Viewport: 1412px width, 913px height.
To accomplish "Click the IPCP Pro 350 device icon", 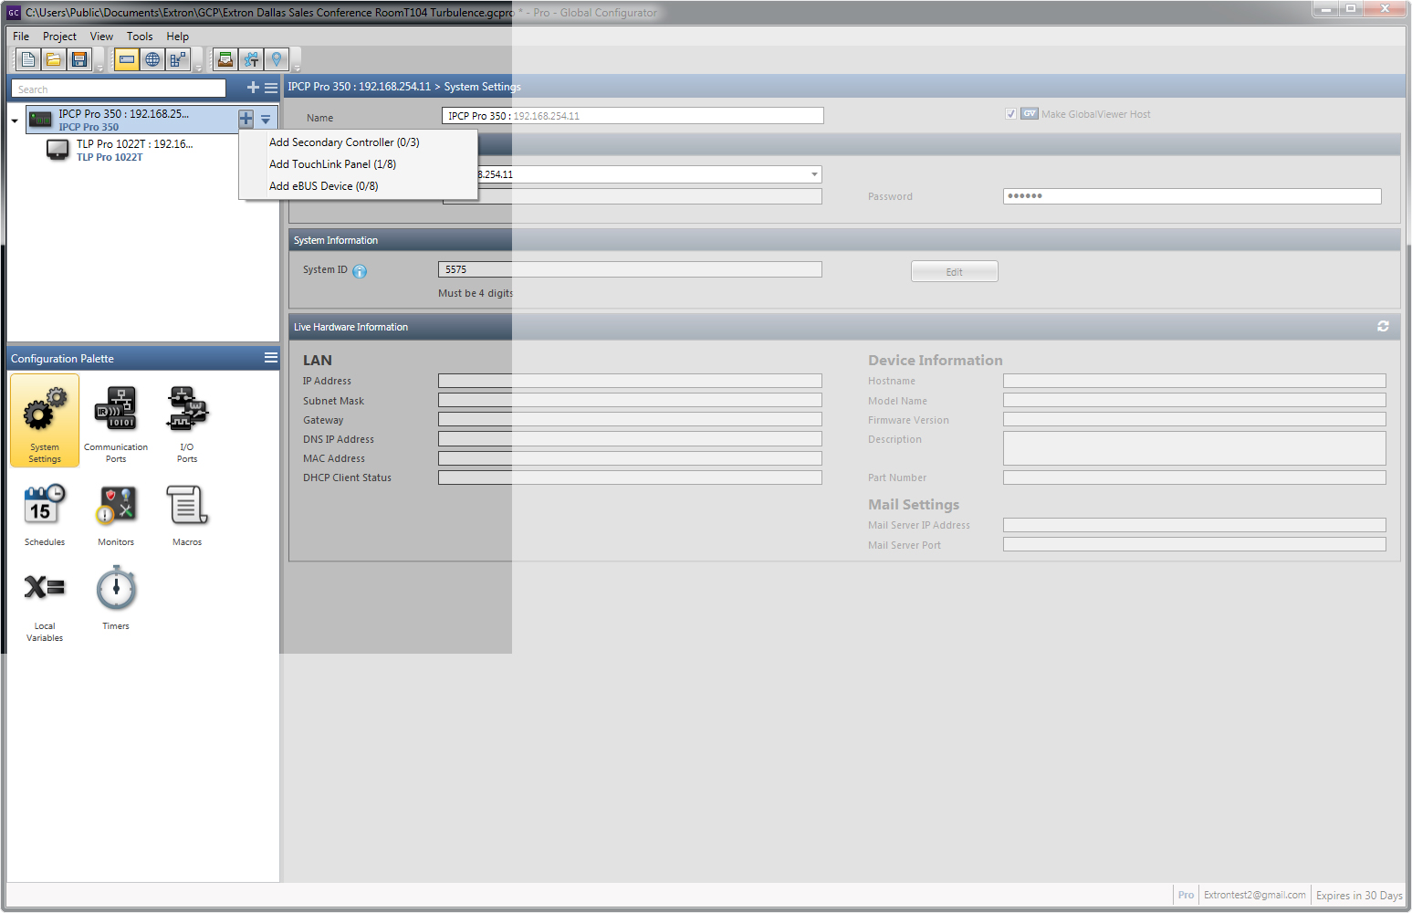I will point(40,120).
